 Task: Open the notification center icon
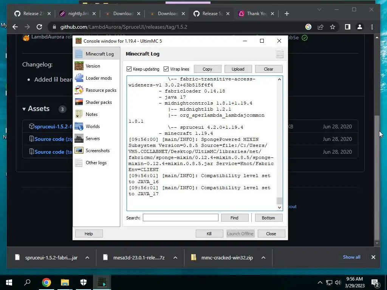pos(375,282)
